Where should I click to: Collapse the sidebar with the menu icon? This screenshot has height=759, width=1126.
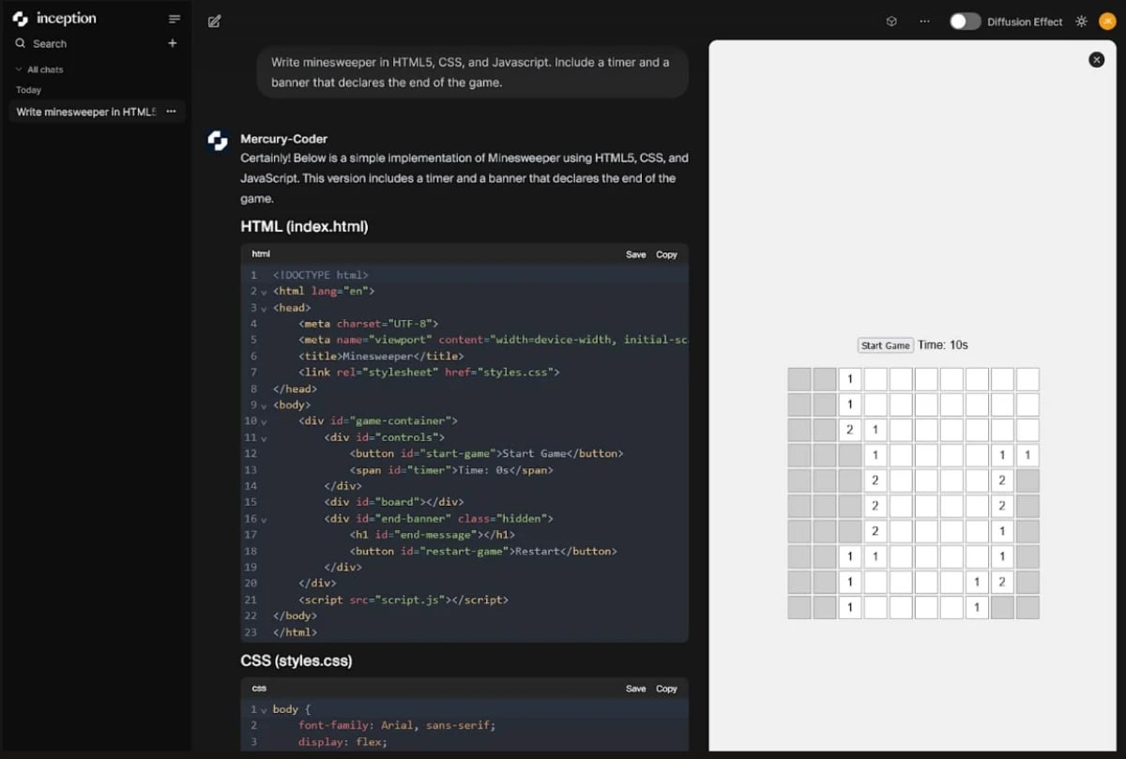[x=174, y=19]
